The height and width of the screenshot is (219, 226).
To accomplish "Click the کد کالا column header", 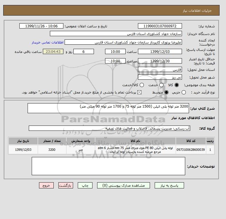I will click(191, 141).
